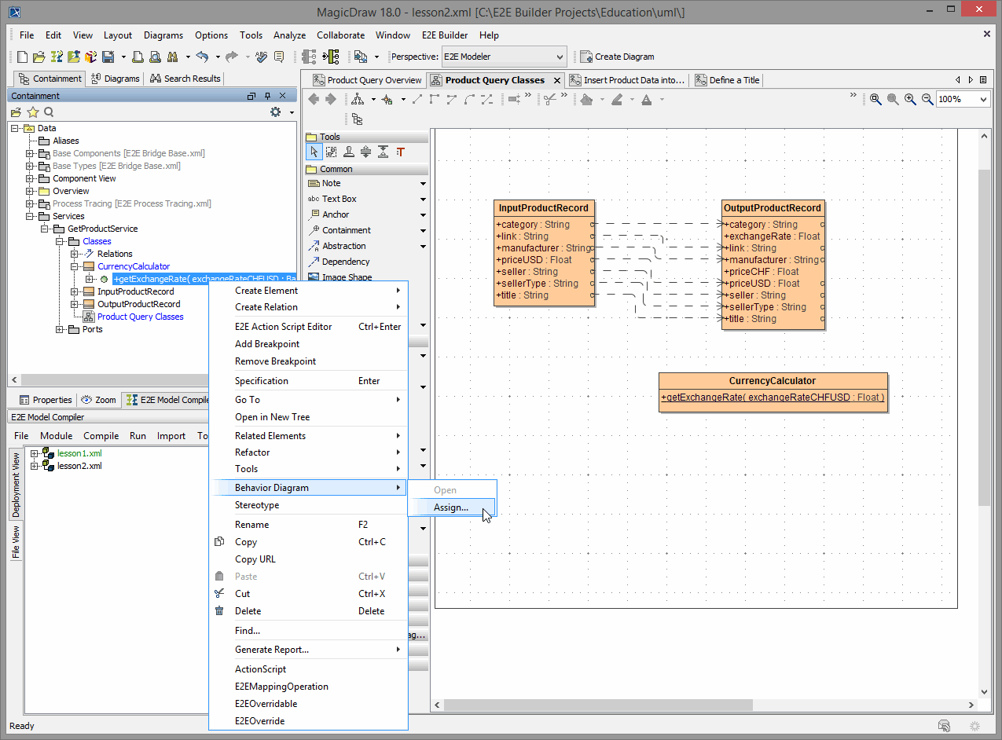Click the Save project floppy disk icon
Image resolution: width=1002 pixels, height=740 pixels.
click(x=108, y=57)
